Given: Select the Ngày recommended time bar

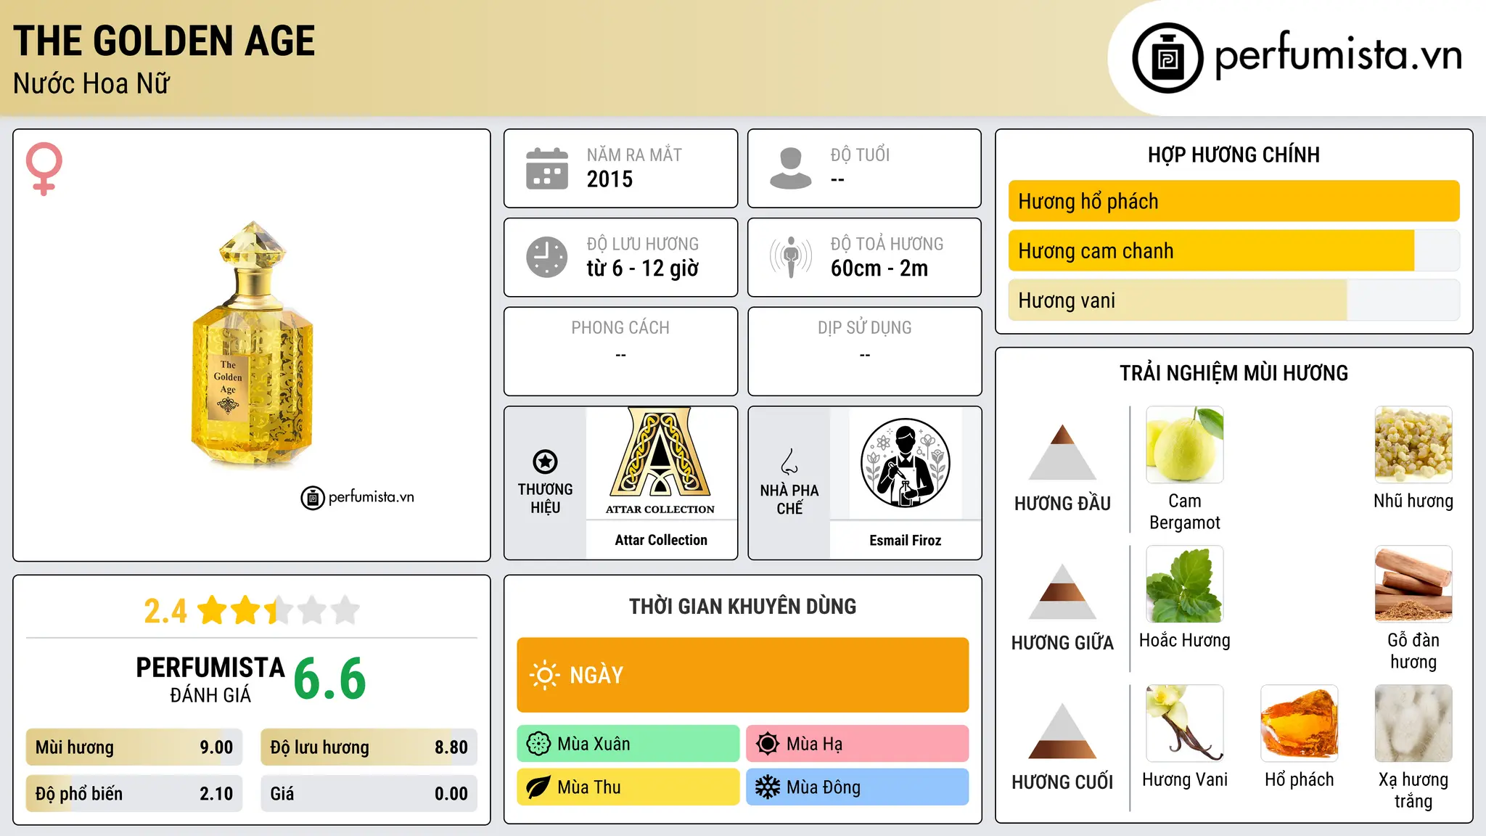Looking at the screenshot, I should coord(743,675).
